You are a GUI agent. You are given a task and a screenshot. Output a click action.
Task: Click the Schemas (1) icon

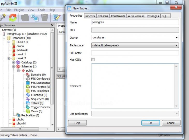18,66
